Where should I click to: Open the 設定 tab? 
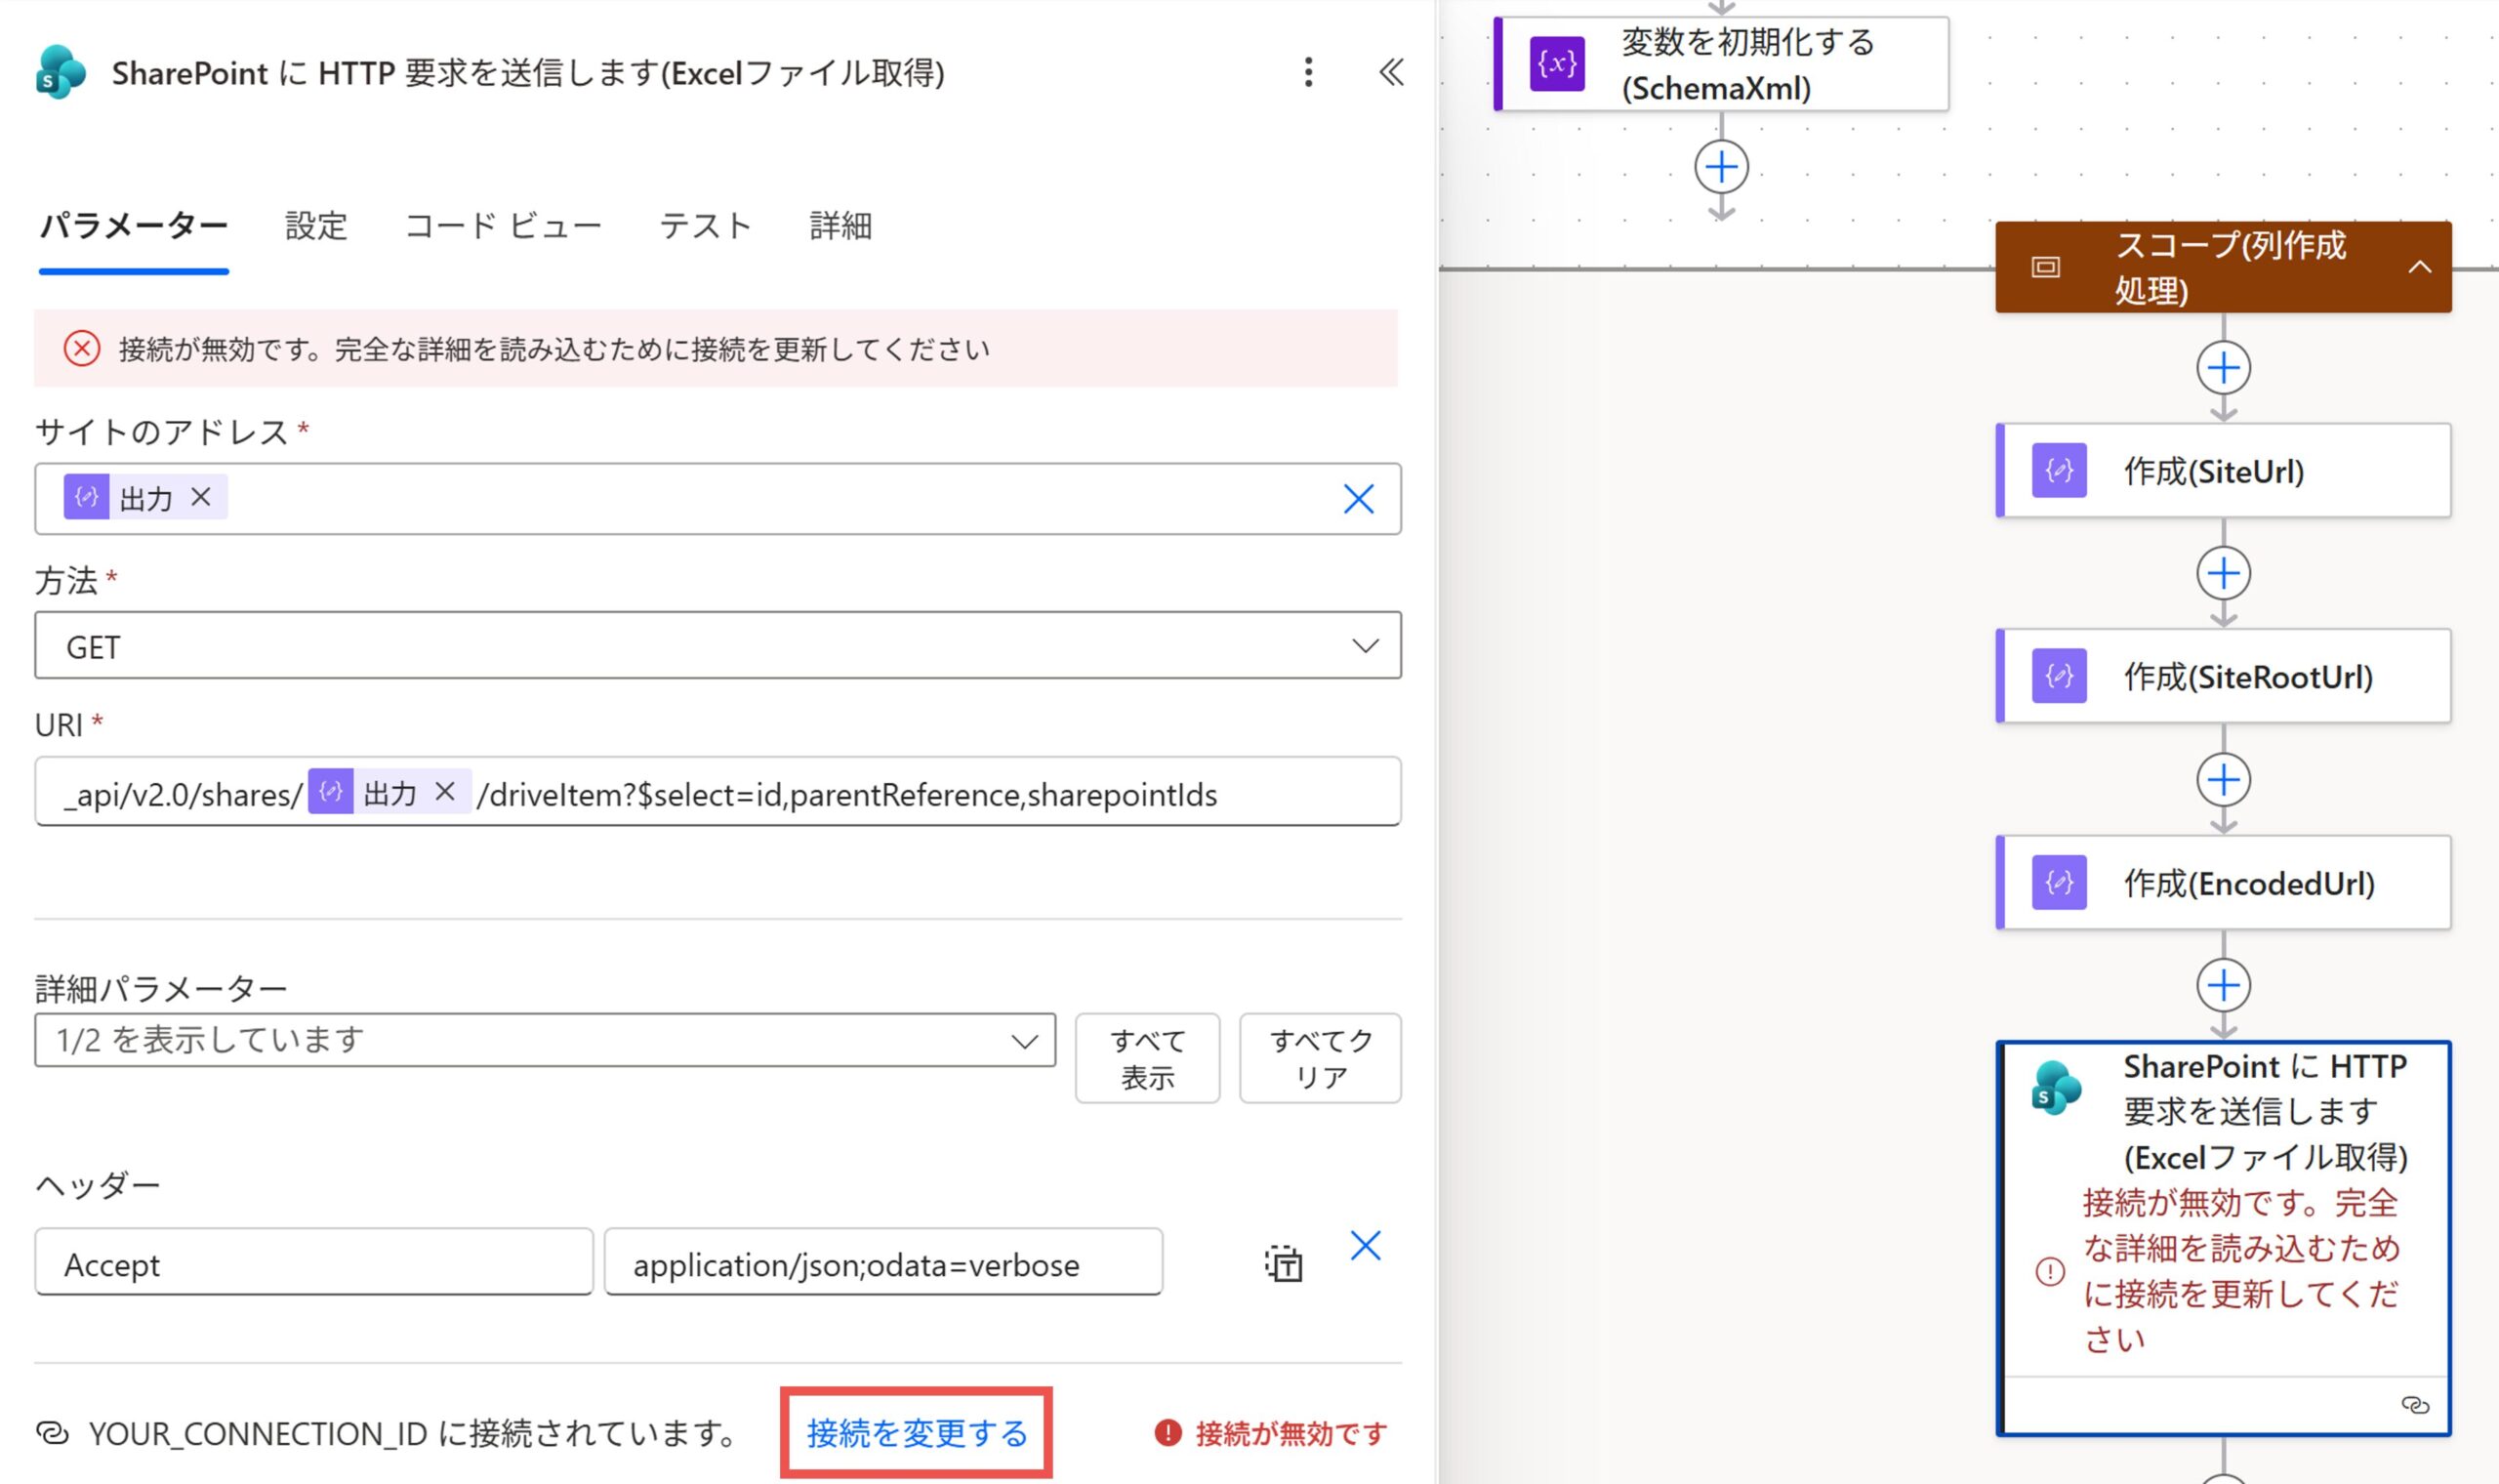tap(316, 226)
